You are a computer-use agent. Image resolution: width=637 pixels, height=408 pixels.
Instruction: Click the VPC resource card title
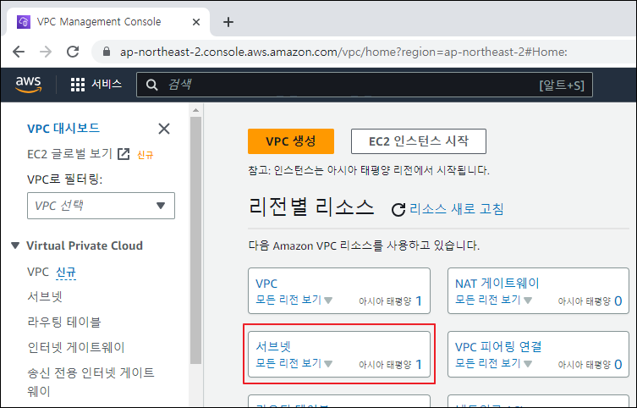click(266, 284)
